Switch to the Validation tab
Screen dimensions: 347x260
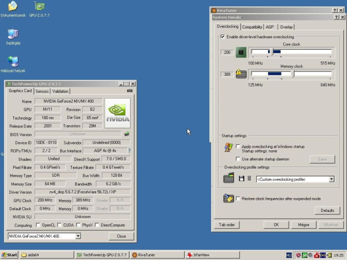60,91
